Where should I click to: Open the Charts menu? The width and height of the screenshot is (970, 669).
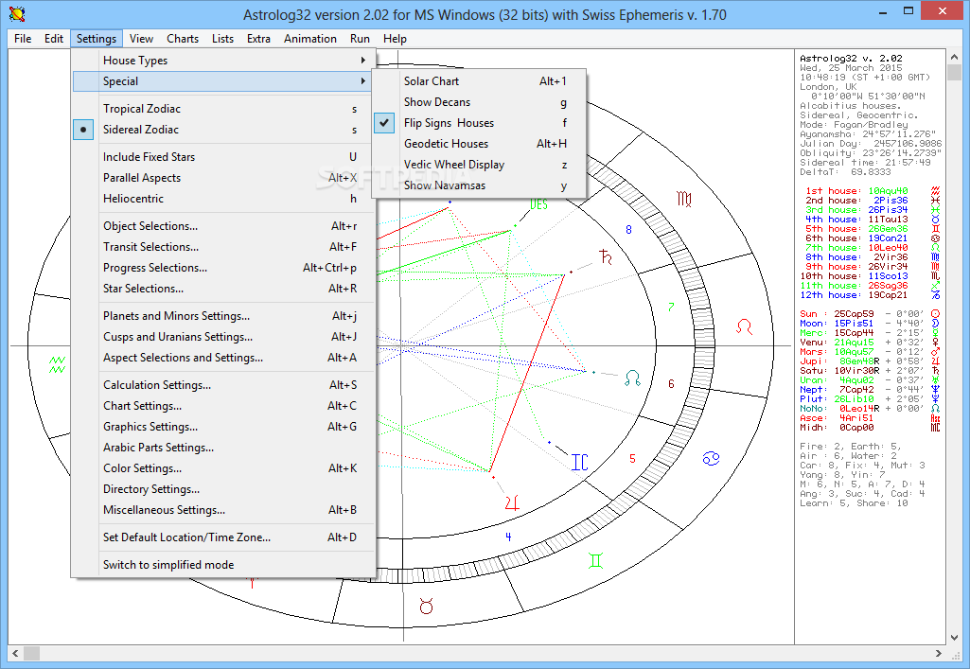pos(183,39)
